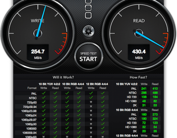The image size is (177, 138).
Task: Click the 53 2K read value
Action: coord(155,105)
